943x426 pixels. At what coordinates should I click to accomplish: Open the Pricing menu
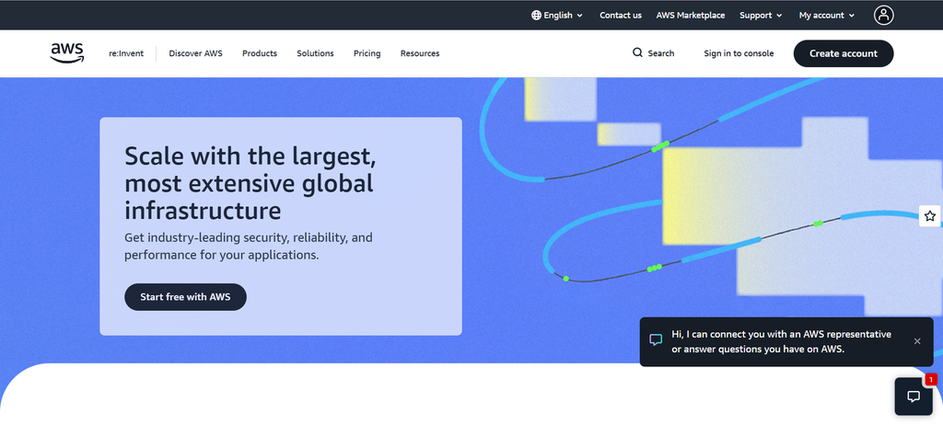367,52
